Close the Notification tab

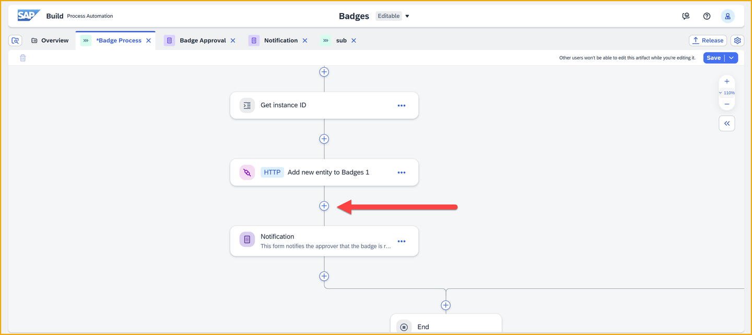pos(305,41)
